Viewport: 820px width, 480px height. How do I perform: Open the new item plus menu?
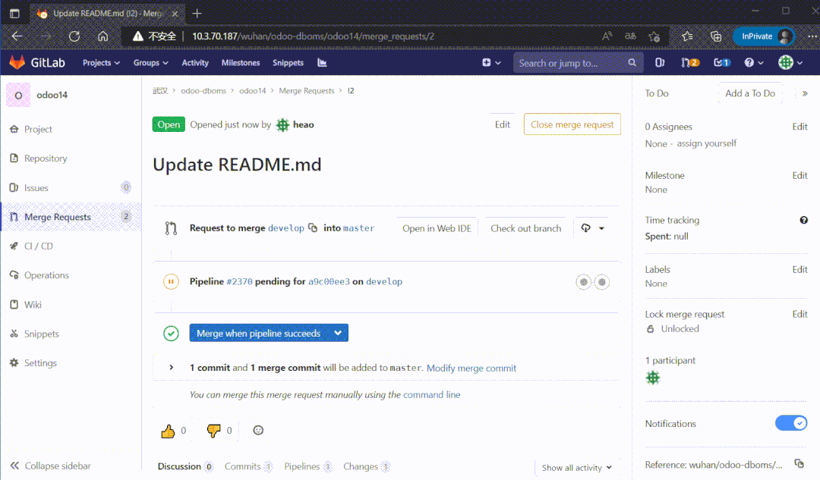[490, 63]
